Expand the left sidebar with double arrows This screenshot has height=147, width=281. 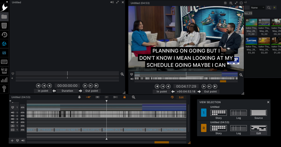7,2
